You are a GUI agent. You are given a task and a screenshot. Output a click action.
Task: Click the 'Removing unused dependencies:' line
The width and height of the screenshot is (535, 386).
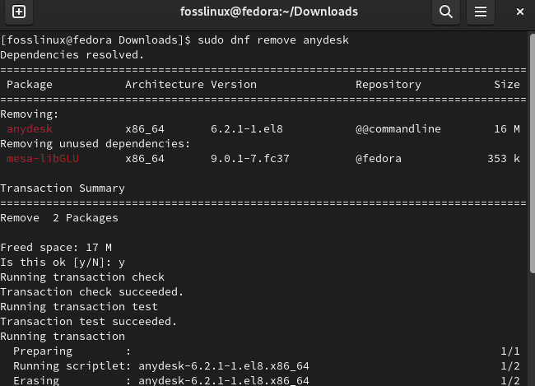95,144
